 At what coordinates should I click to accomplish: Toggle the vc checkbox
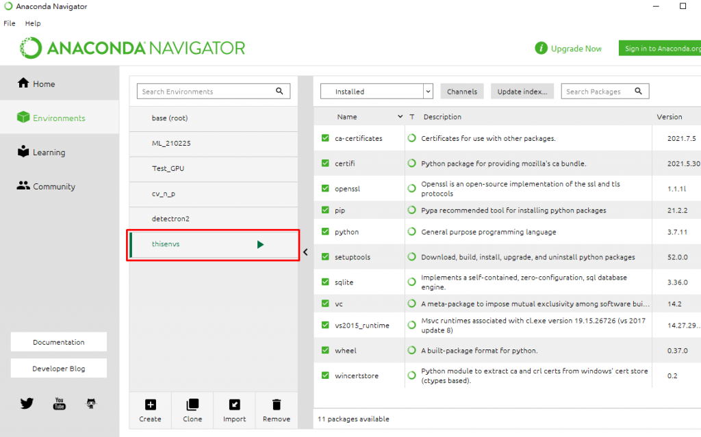[x=325, y=303]
